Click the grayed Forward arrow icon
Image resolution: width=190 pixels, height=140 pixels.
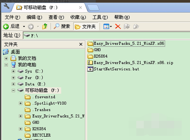pos(31,26)
